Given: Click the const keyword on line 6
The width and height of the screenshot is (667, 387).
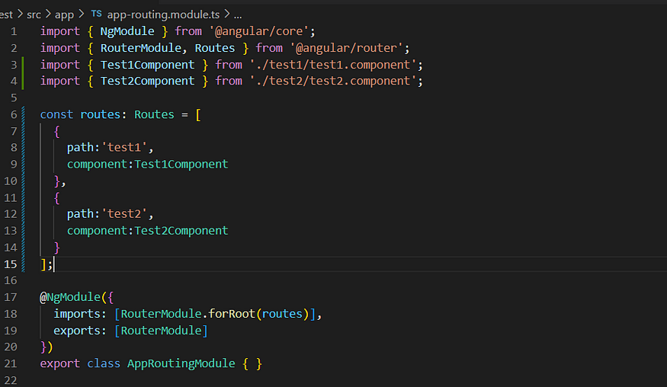Looking at the screenshot, I should coord(56,115).
